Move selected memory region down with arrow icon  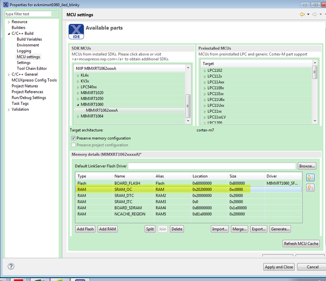point(310,188)
